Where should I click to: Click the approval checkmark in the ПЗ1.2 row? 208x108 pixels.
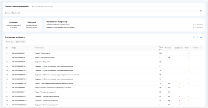[189, 66]
